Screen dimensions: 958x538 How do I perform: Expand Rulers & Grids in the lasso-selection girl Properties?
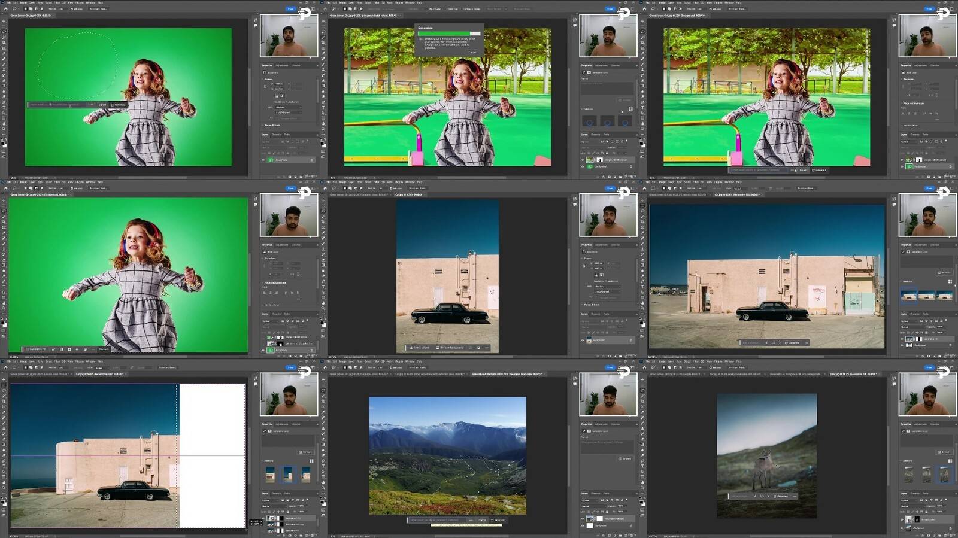click(x=263, y=126)
